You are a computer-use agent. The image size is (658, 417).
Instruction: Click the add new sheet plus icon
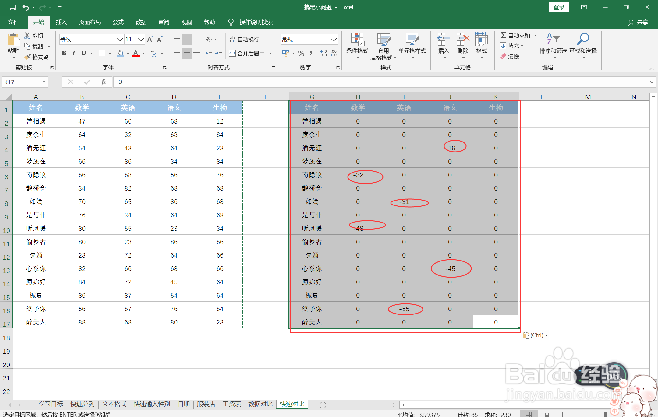point(323,405)
